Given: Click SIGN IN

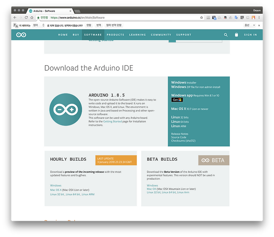Looking at the screenshot, I should tap(250, 35).
